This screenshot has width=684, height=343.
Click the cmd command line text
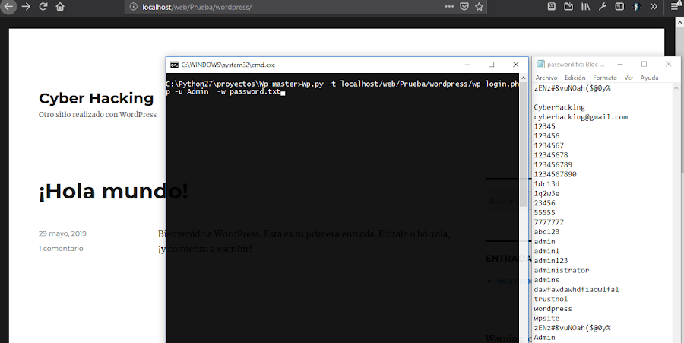pos(342,87)
